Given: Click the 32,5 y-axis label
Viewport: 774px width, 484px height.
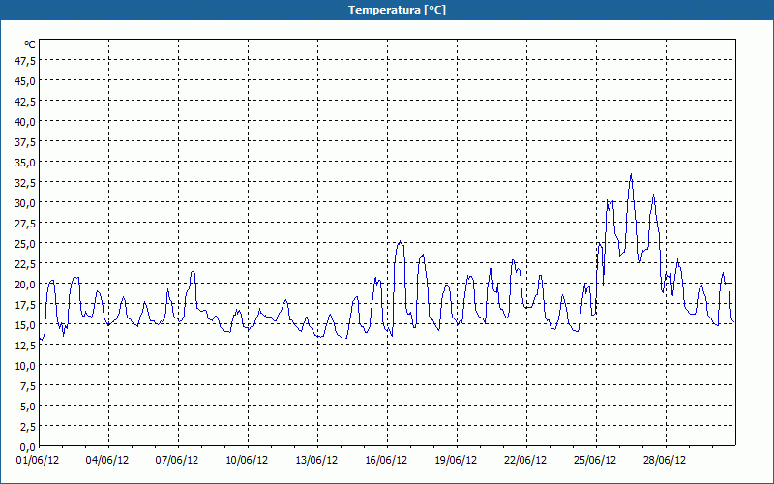Looking at the screenshot, I should coord(25,183).
